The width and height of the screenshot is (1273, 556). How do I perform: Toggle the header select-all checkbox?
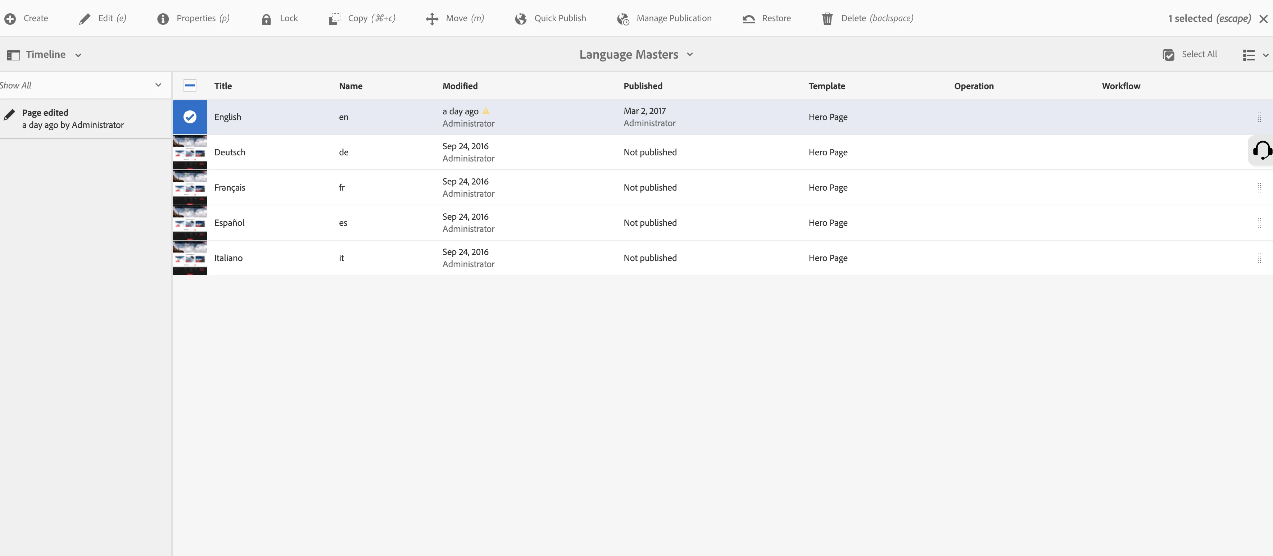[190, 86]
